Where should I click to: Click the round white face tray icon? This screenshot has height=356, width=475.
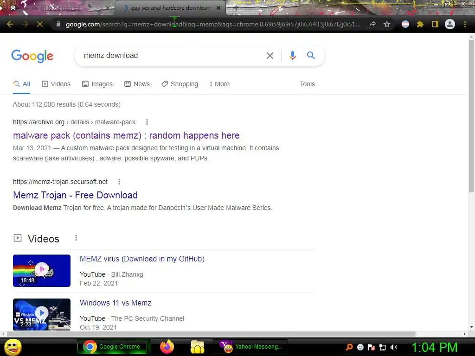pos(360,347)
